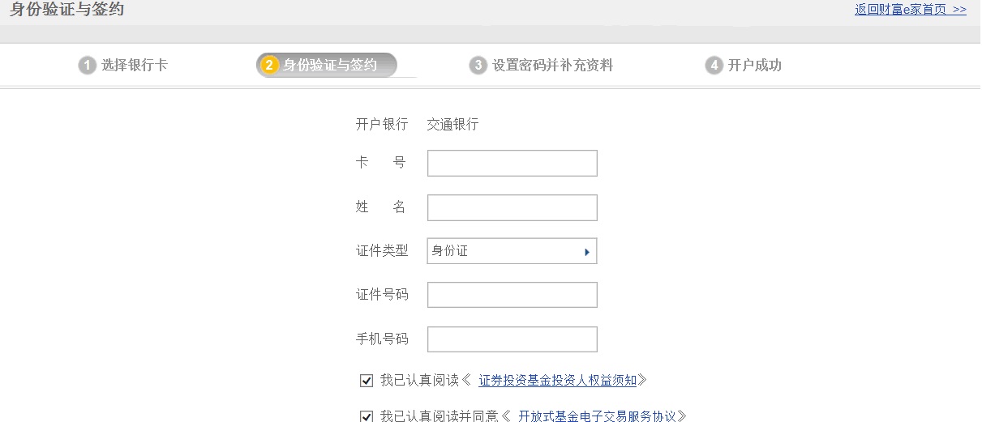Click the 手机号码 phone number field
The width and height of the screenshot is (982, 422).
(512, 339)
